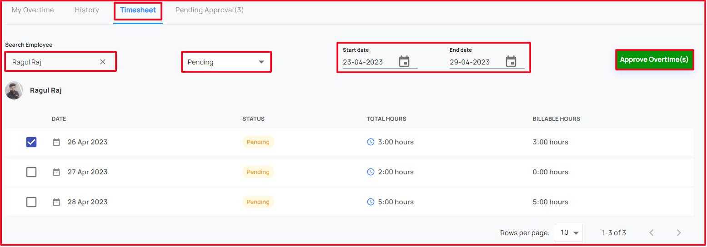
Task: Click the Pending badge for 26 Apr 2023
Action: 258,142
